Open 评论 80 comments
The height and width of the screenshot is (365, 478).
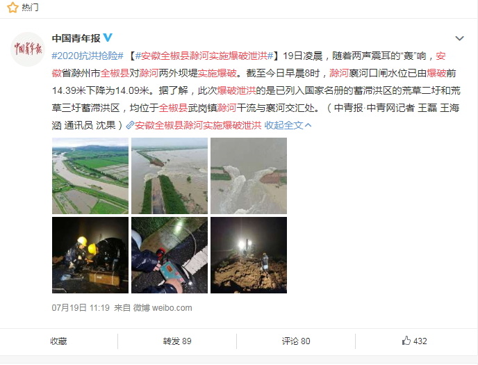[x=296, y=341]
